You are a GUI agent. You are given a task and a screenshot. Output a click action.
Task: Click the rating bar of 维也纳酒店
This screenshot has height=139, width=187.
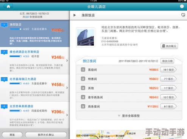tap(16, 57)
